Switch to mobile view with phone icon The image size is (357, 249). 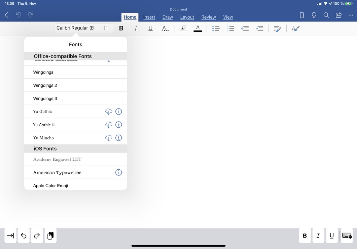(x=302, y=15)
